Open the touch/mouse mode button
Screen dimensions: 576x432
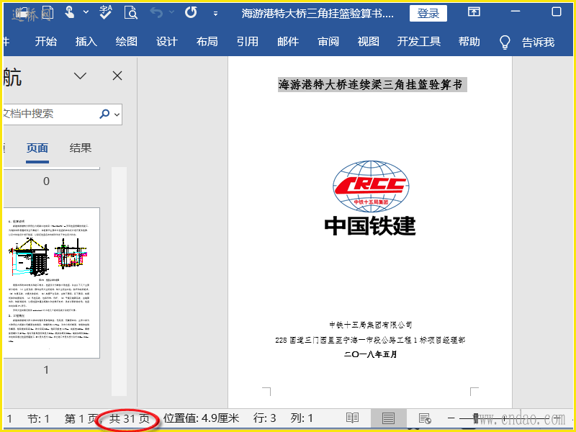click(69, 12)
